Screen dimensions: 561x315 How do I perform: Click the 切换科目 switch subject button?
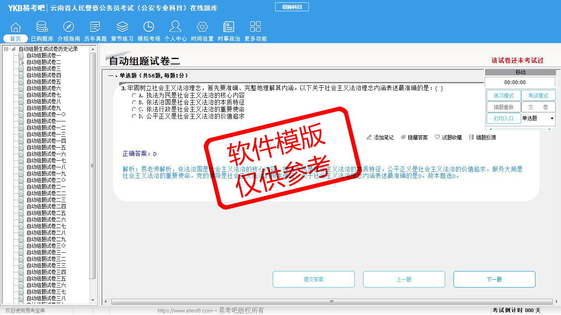pos(292,7)
